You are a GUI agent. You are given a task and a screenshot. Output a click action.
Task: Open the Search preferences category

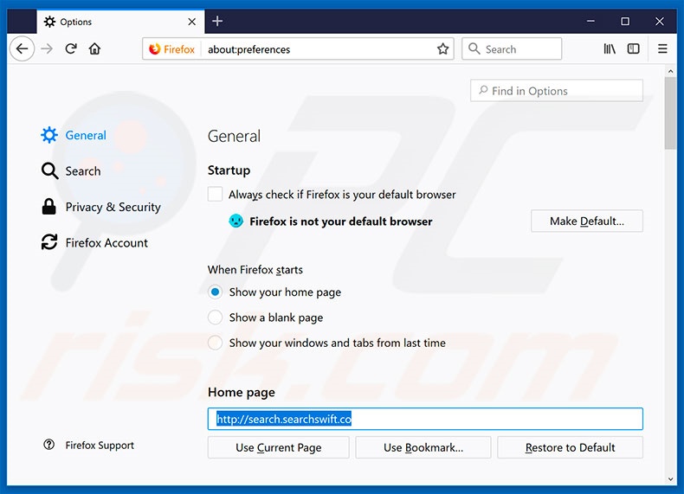coord(71,171)
